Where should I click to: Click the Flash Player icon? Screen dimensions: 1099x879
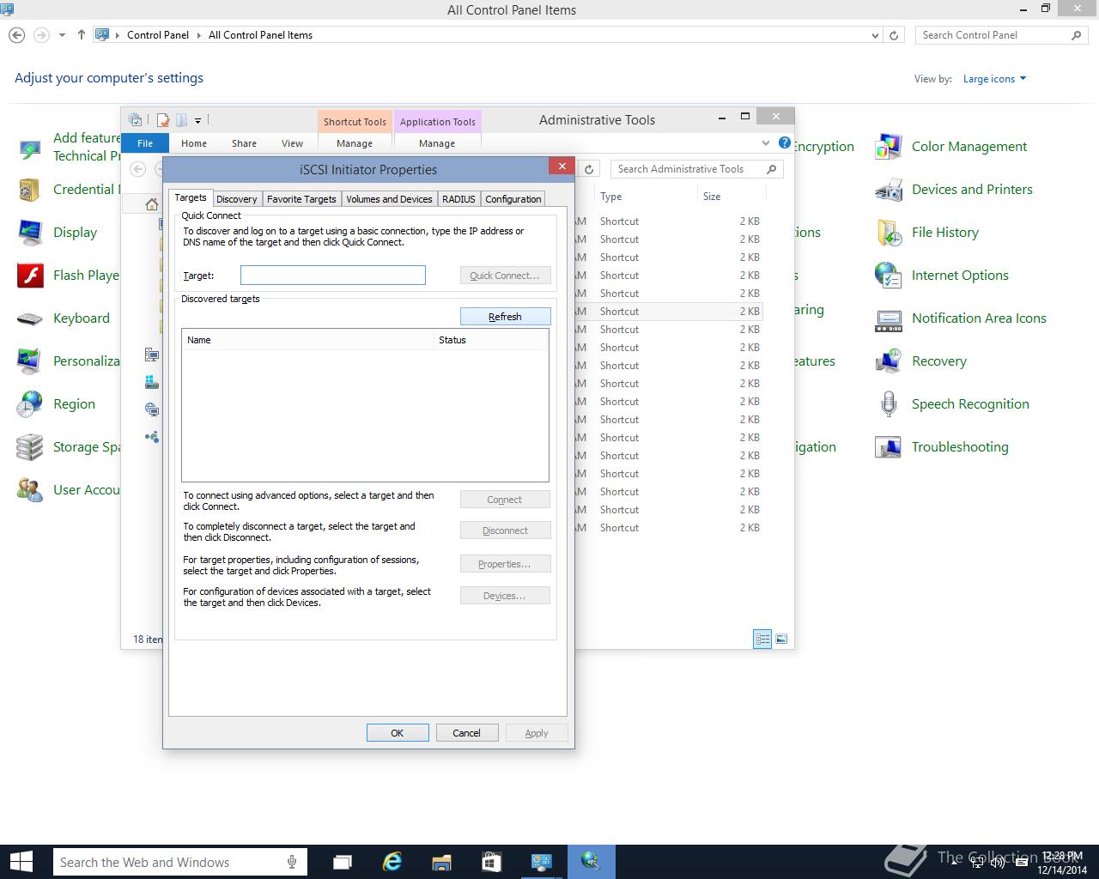[29, 276]
